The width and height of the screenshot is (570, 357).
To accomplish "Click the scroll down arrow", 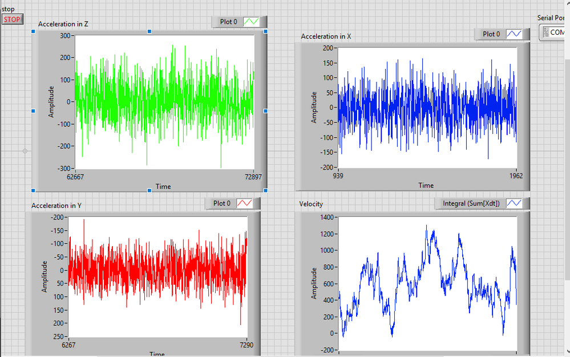I will click(x=568, y=351).
